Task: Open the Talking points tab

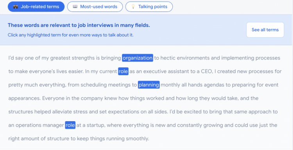Action: point(149,7)
